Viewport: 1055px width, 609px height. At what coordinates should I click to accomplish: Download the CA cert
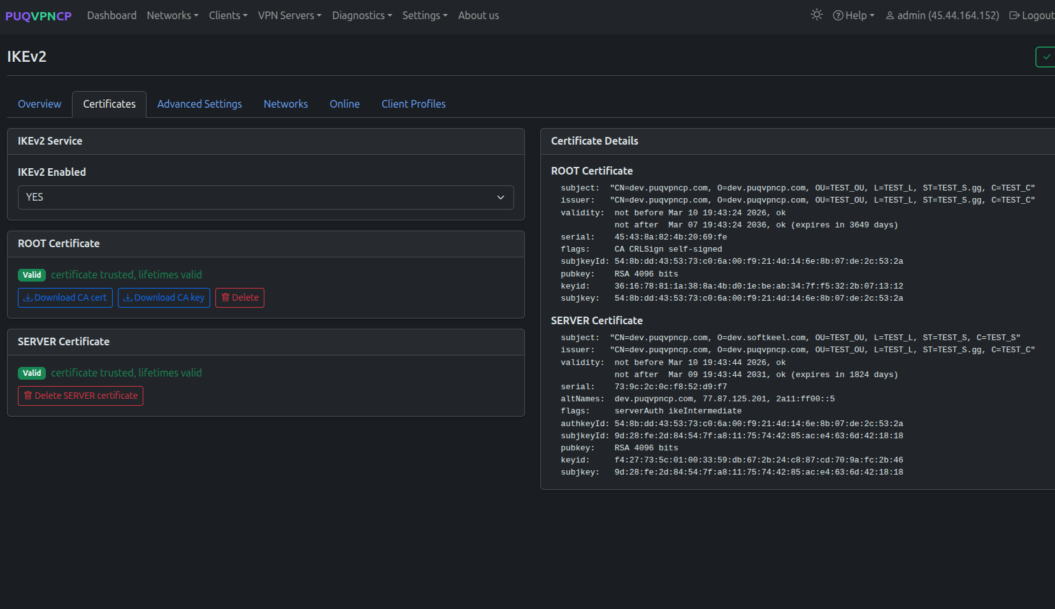pos(65,297)
